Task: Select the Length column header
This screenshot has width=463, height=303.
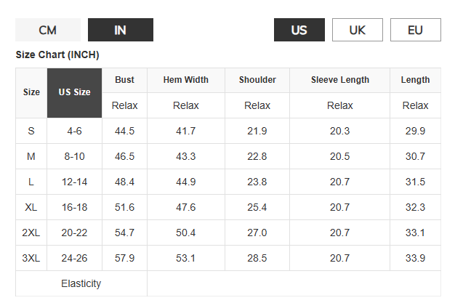Action: coord(415,80)
